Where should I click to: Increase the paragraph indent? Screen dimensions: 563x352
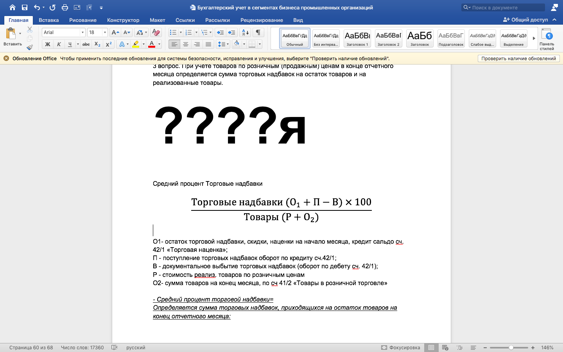pos(232,32)
